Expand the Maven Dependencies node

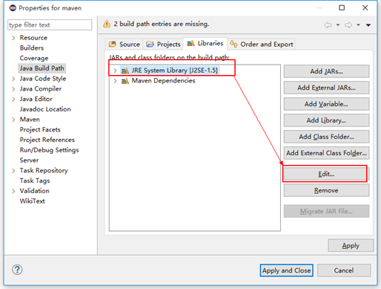(x=115, y=81)
